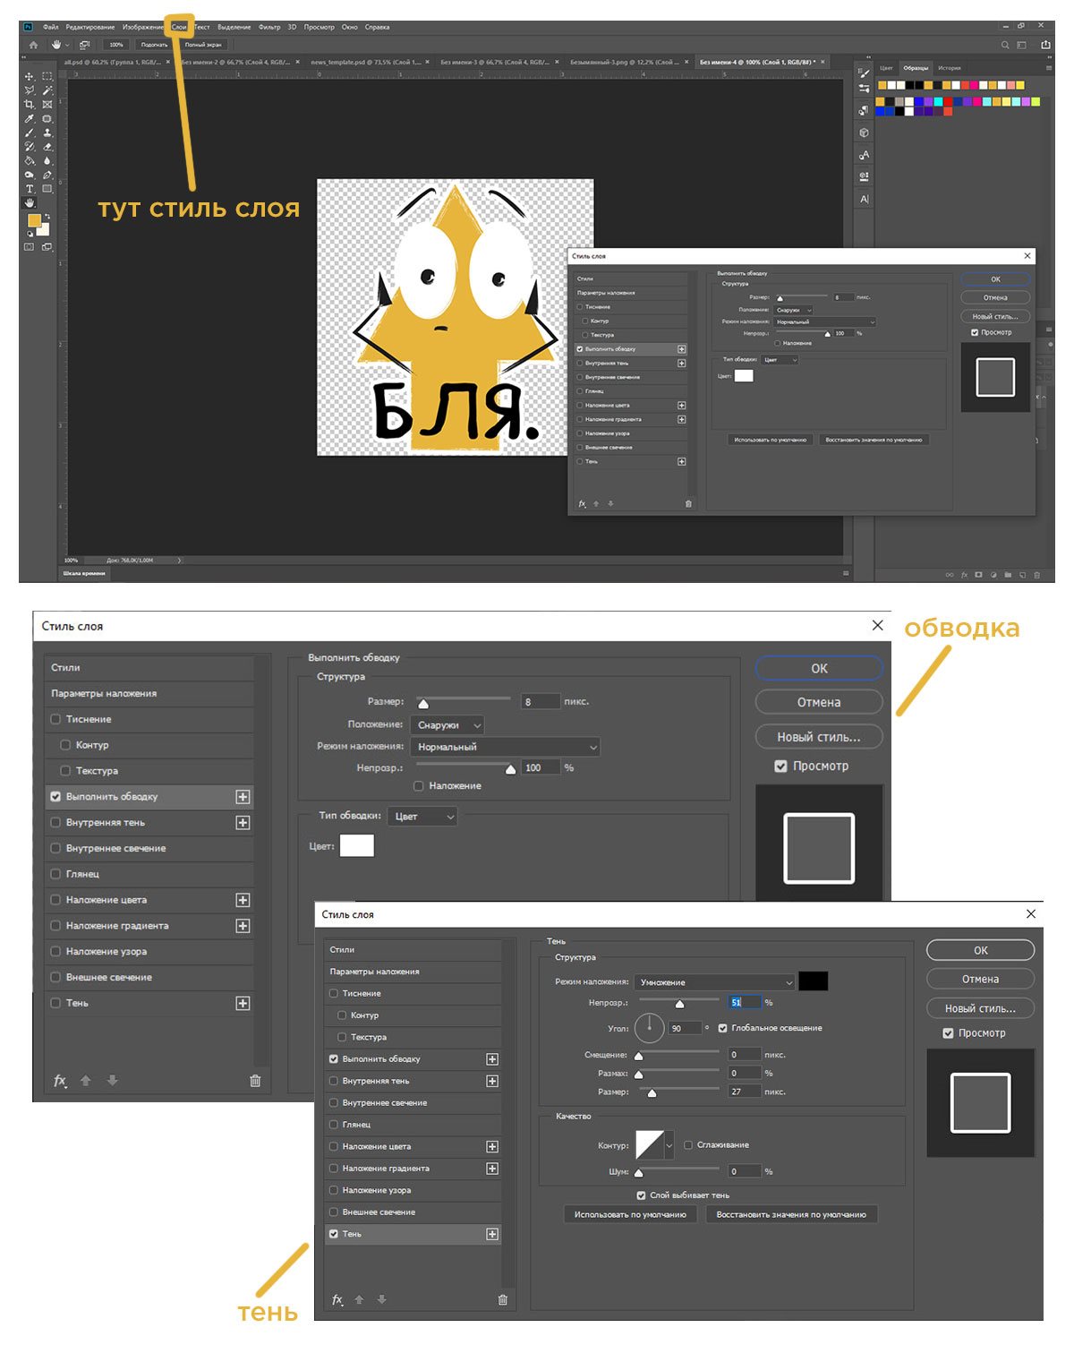Image resolution: width=1074 pixels, height=1353 pixels.
Task: Select the Rectangular Marquee tool
Action: click(x=47, y=76)
